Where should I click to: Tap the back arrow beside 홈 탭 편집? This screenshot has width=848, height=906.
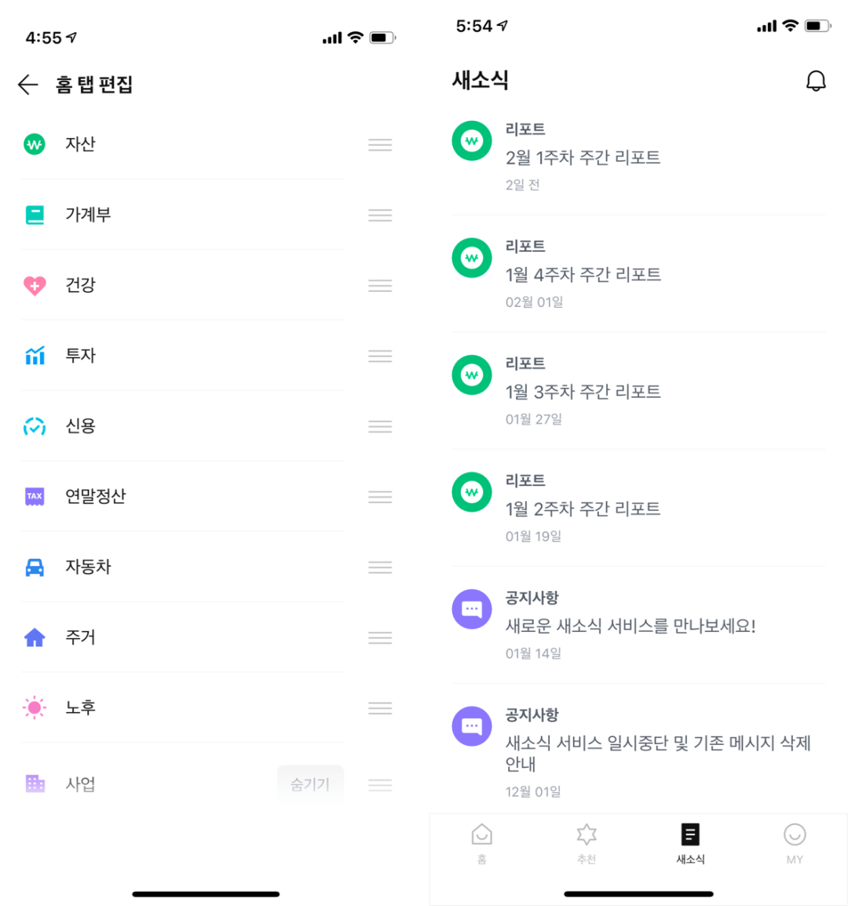click(27, 85)
